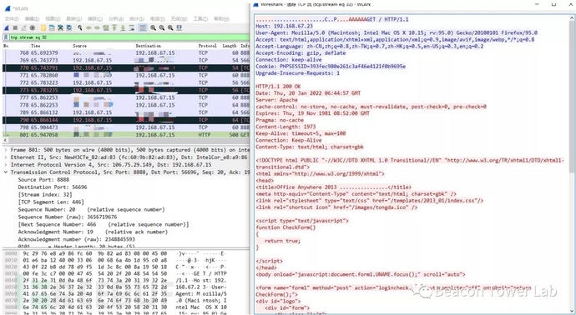Click the display filter bookmark icon
This screenshot has height=315, width=576.
pyautogui.click(x=6, y=37)
